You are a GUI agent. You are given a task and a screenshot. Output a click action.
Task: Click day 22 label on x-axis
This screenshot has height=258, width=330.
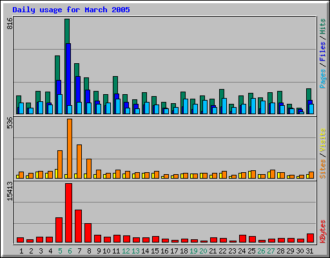(222, 251)
